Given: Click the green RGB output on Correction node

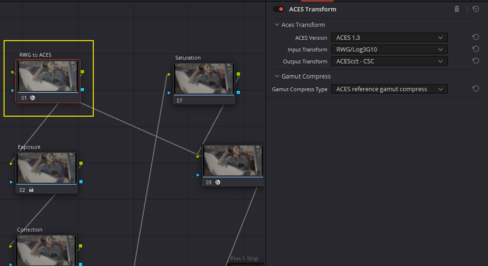Looking at the screenshot, I should [x=81, y=246].
